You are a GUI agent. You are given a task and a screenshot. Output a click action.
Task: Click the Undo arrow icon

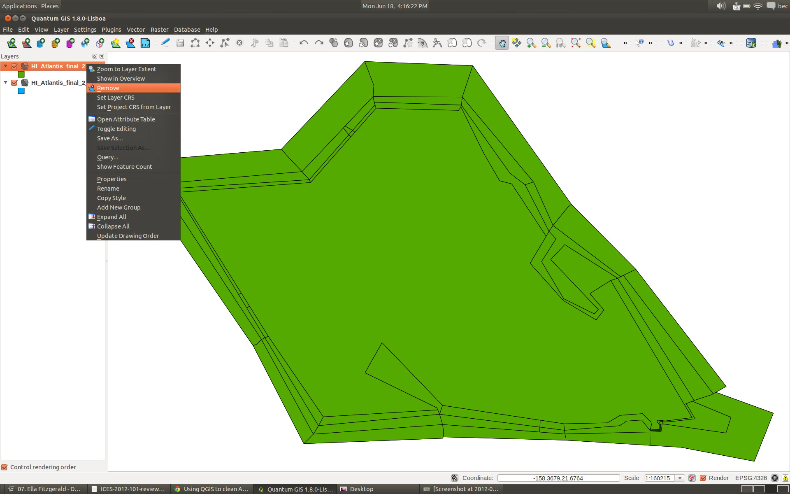pyautogui.click(x=304, y=43)
